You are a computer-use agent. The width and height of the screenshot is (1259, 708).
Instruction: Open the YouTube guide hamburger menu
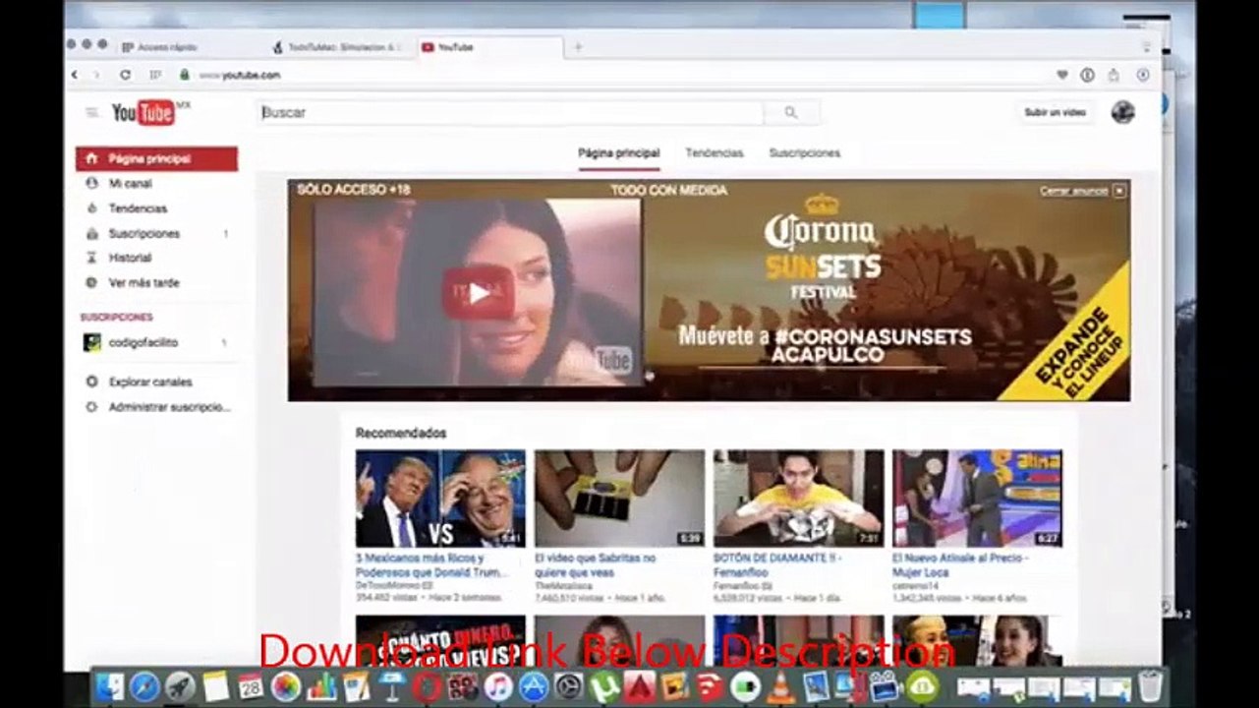point(92,113)
